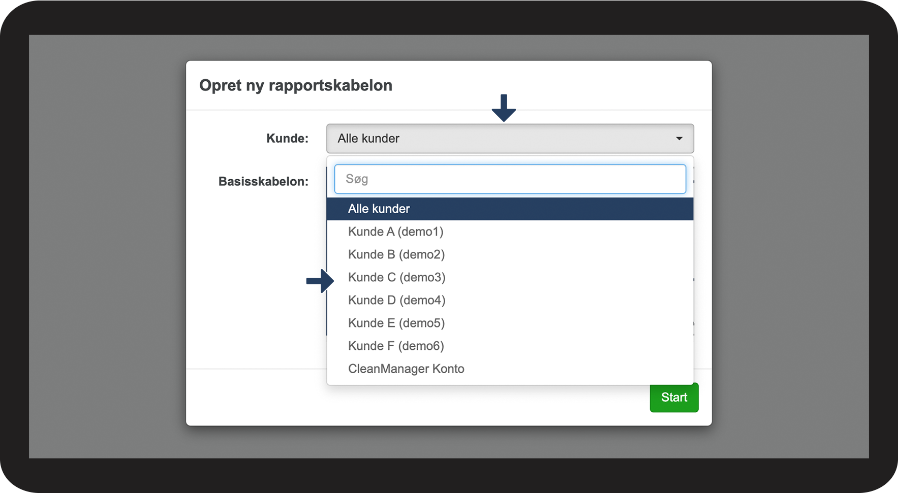Choose Kunde A (demo1) from list

[x=396, y=232]
